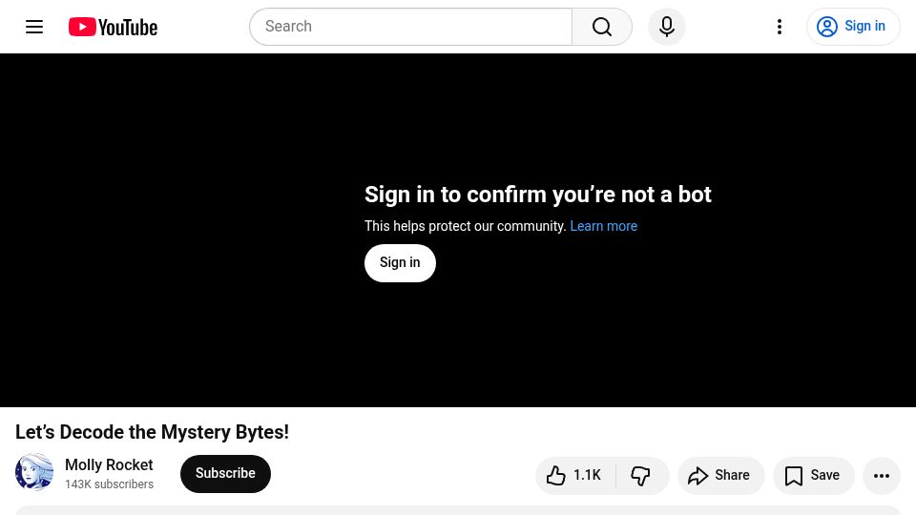This screenshot has width=916, height=515.
Task: Open Molly Rocket channel avatar
Action: pyautogui.click(x=34, y=472)
